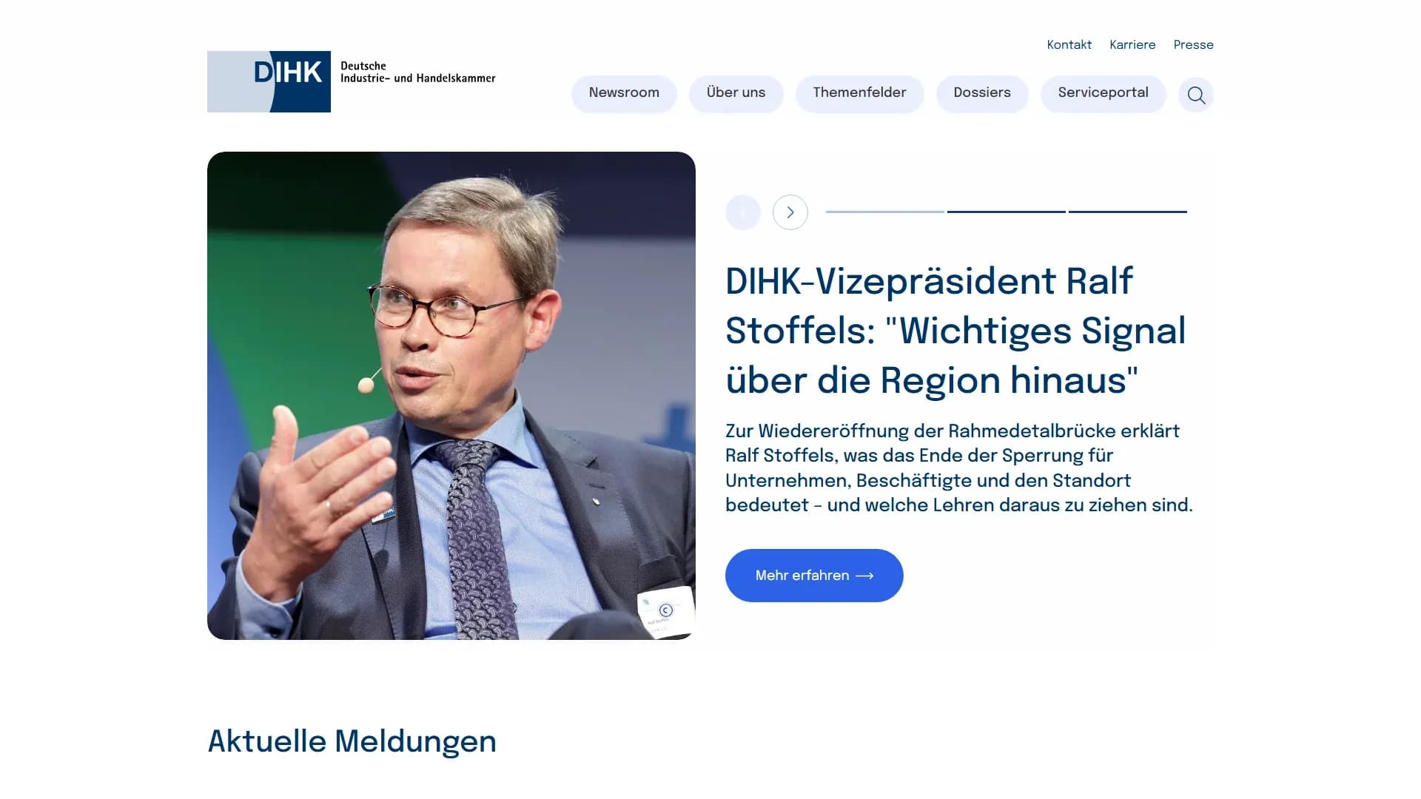Follow the Kontakt link

(x=1069, y=45)
